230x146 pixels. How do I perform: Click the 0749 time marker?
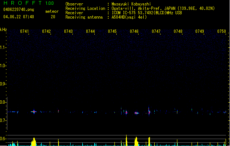tap(200, 31)
